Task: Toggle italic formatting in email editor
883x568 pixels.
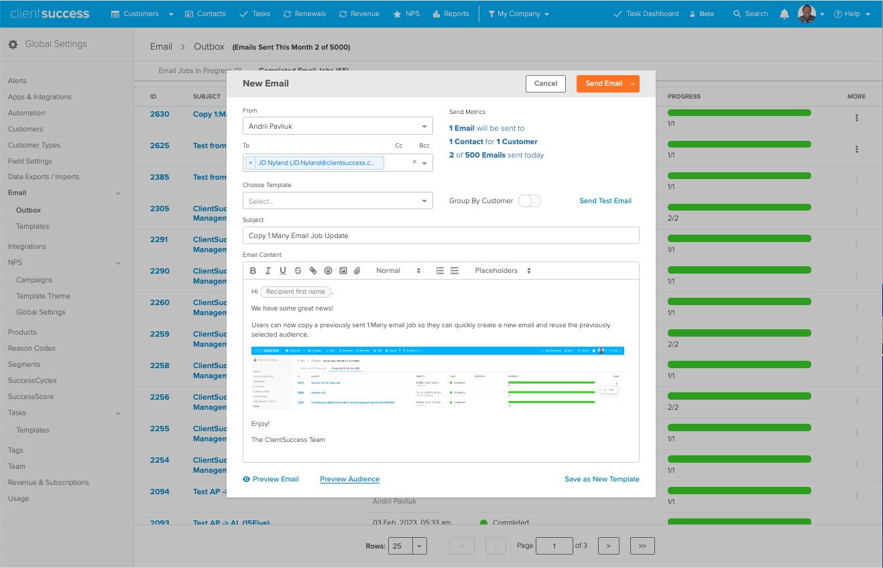Action: click(x=268, y=271)
